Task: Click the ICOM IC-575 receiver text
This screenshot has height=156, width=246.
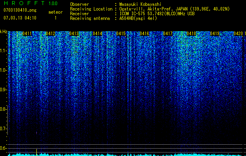Action: (157, 14)
